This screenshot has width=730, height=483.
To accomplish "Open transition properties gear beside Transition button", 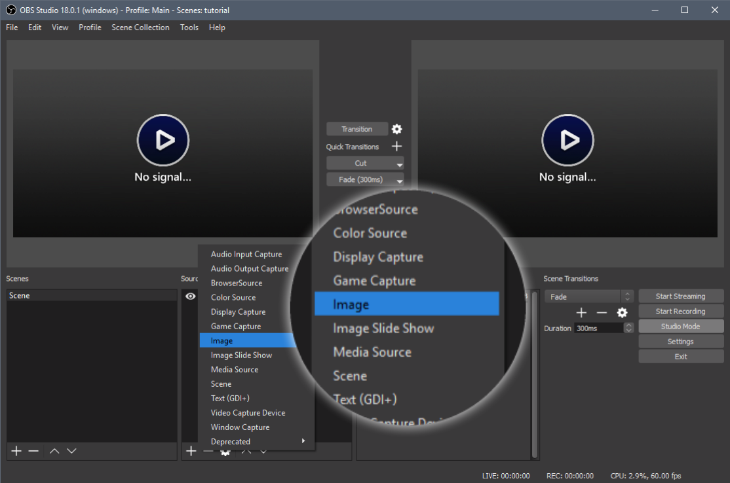I will click(x=396, y=129).
